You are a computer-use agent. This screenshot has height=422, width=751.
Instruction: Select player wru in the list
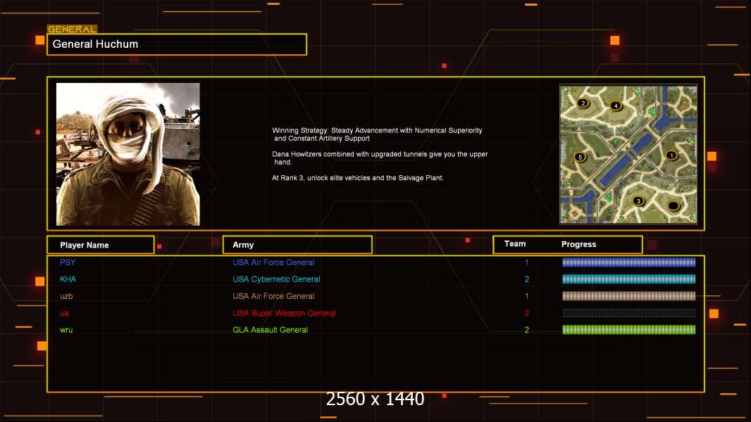click(66, 330)
